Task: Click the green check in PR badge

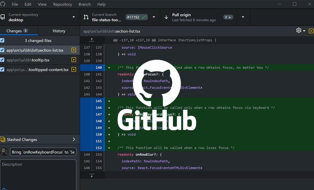Action: (143, 17)
